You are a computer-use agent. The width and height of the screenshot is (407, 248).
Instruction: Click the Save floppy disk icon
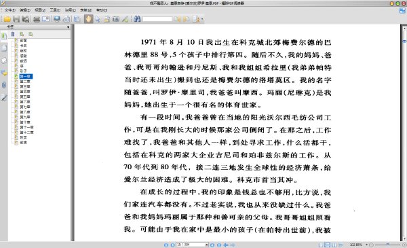click(x=16, y=19)
